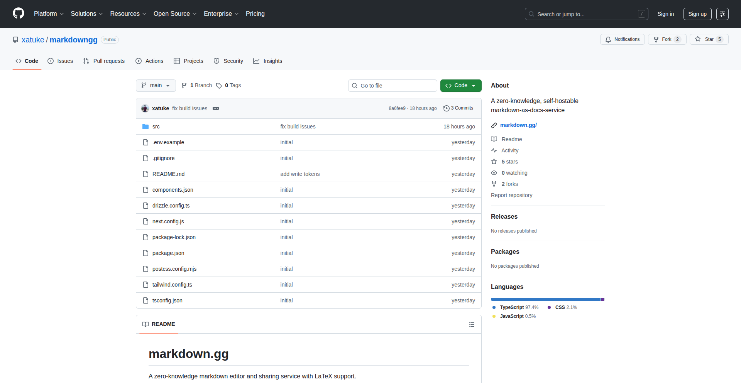Open the main branch selector
741x383 pixels.
click(156, 85)
